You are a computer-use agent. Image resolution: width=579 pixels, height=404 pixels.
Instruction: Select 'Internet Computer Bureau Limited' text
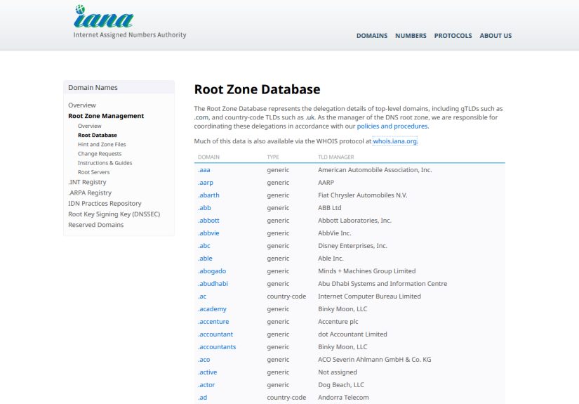click(369, 297)
